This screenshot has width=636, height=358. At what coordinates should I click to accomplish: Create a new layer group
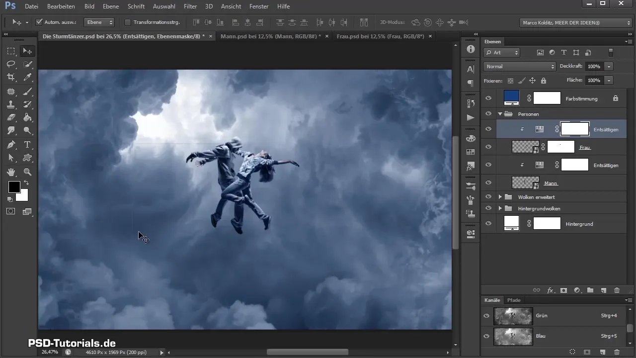(x=590, y=290)
